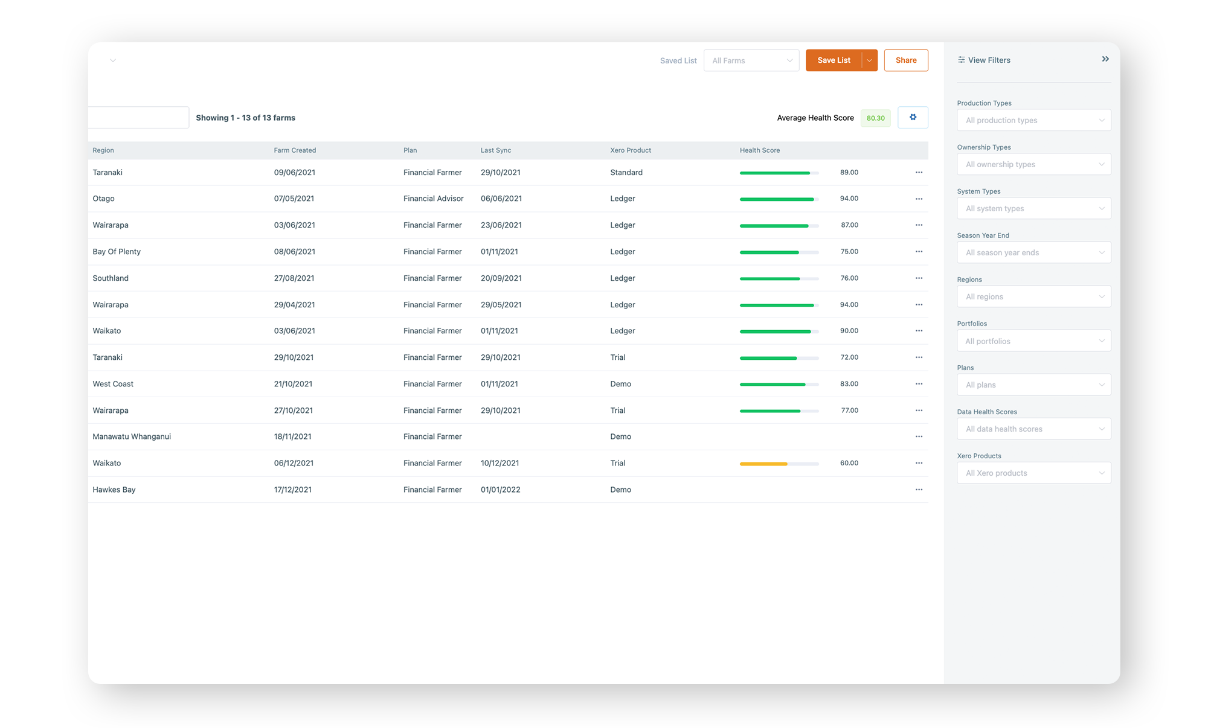Select the Hawkes Bay region cell
The height and width of the screenshot is (728, 1208).
click(x=114, y=490)
